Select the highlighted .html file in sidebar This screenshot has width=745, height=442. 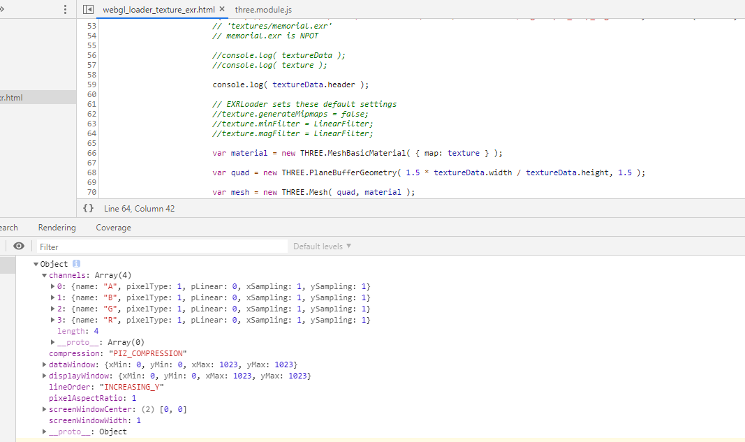[38, 98]
